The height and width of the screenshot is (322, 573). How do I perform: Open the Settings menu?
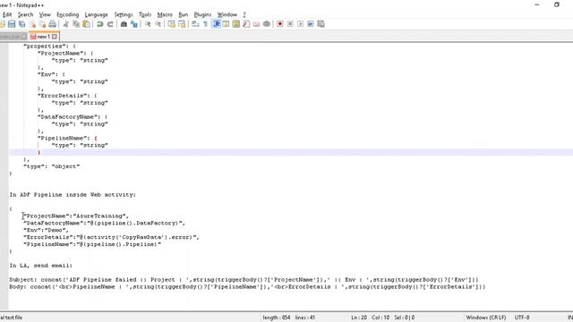click(x=124, y=14)
